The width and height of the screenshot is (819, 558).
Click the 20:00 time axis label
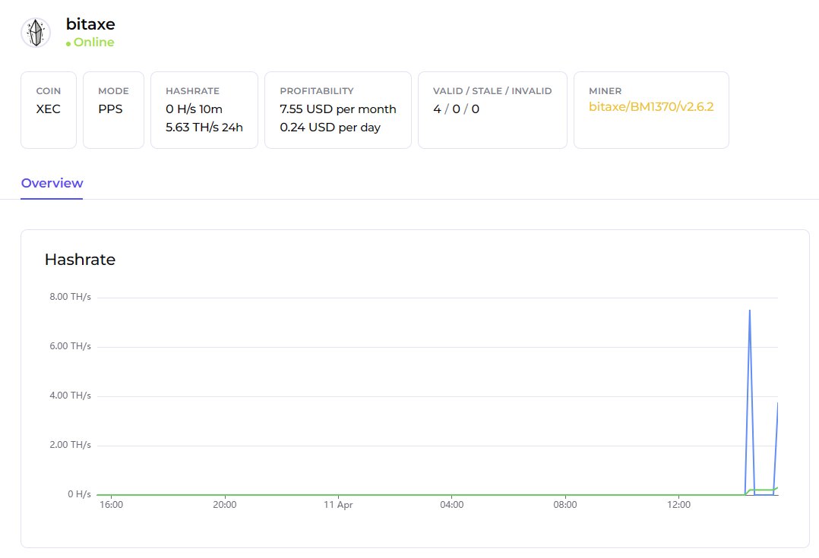coord(225,505)
